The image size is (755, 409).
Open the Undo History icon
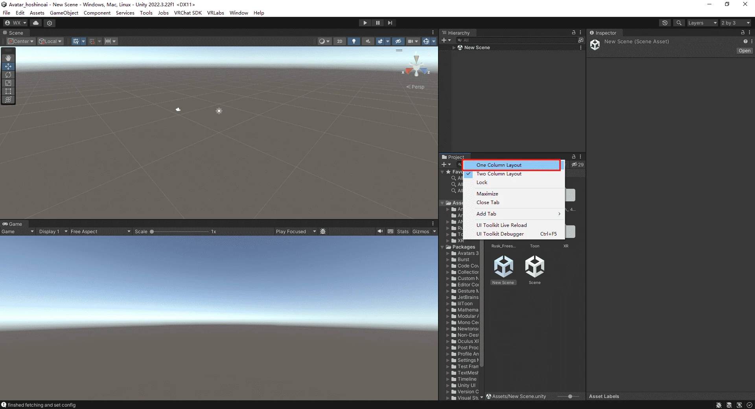coord(665,23)
